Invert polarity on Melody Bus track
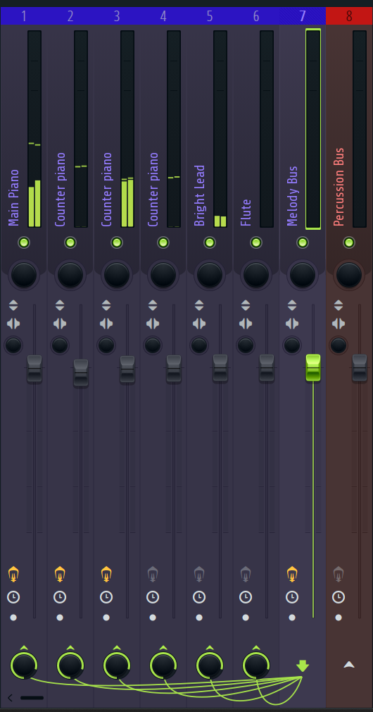The height and width of the screenshot is (712, 373). 292,305
